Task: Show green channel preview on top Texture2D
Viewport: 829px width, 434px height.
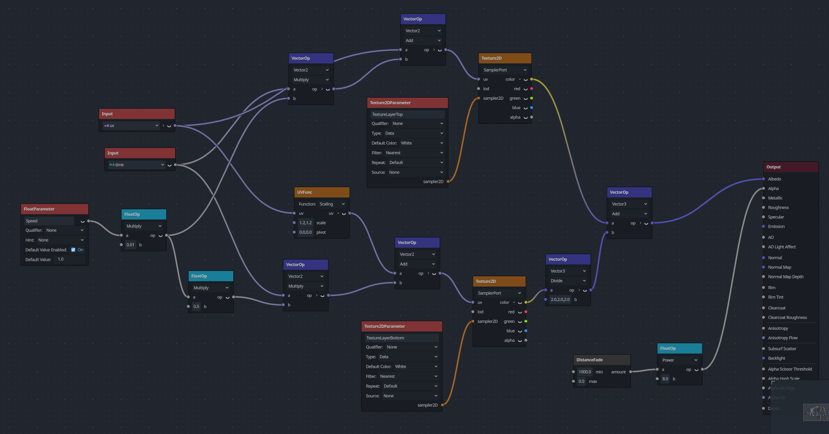Action: (526, 98)
